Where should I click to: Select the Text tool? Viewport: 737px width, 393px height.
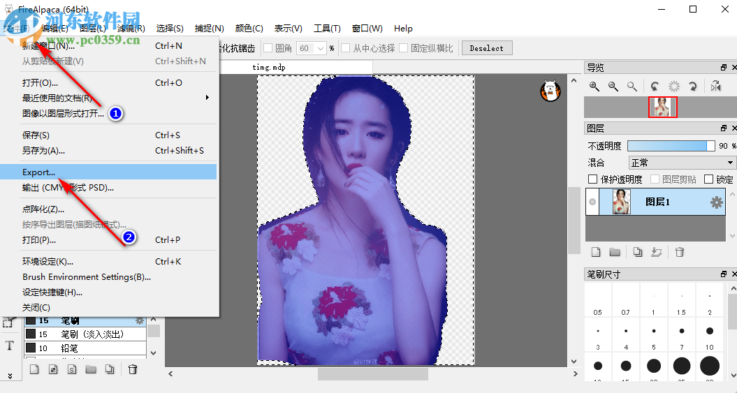pos(9,346)
